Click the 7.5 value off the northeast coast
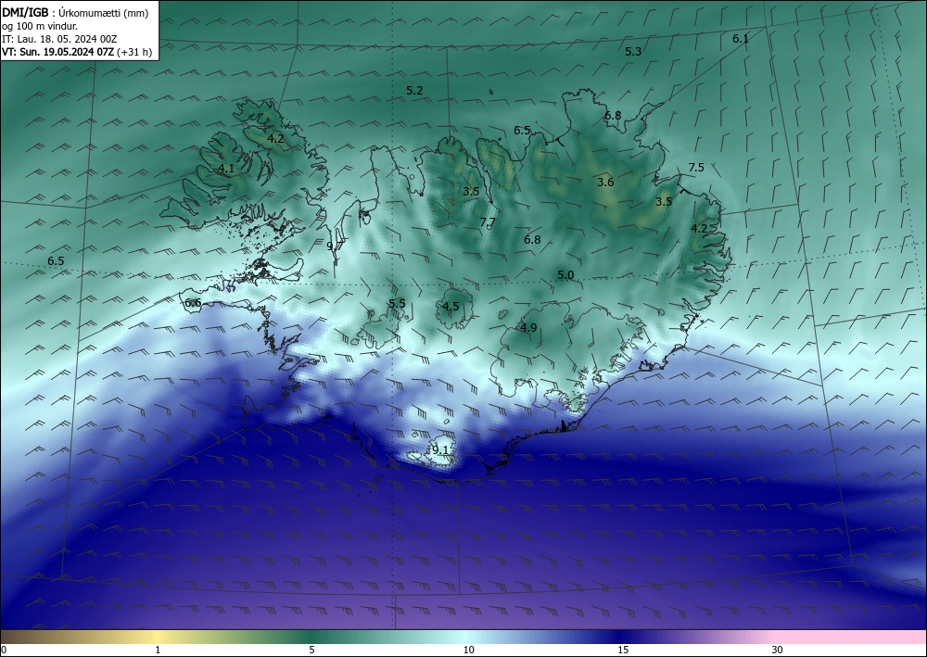The image size is (927, 657). [696, 167]
